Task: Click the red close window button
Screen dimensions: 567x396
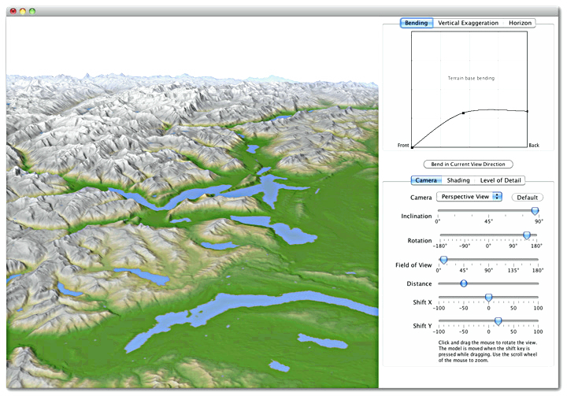Action: coord(13,11)
